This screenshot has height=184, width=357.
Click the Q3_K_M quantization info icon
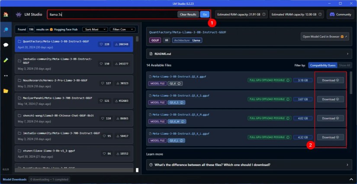[183, 122]
